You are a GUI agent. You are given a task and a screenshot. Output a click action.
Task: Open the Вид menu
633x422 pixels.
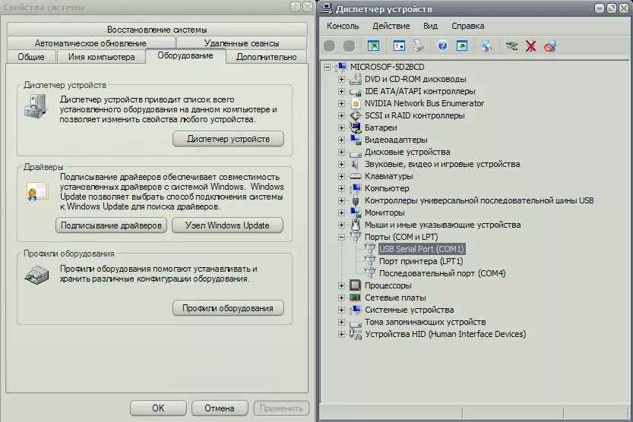click(x=430, y=26)
